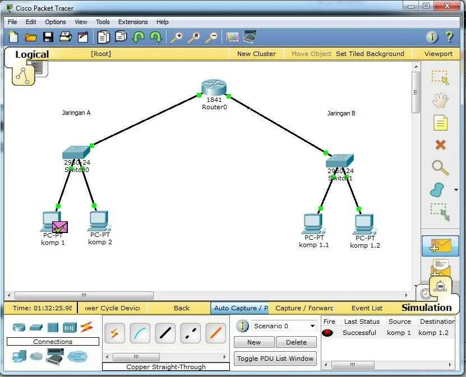Click the Auto Capture / Play button
Viewport: 466px width, 377px height.
tap(239, 308)
